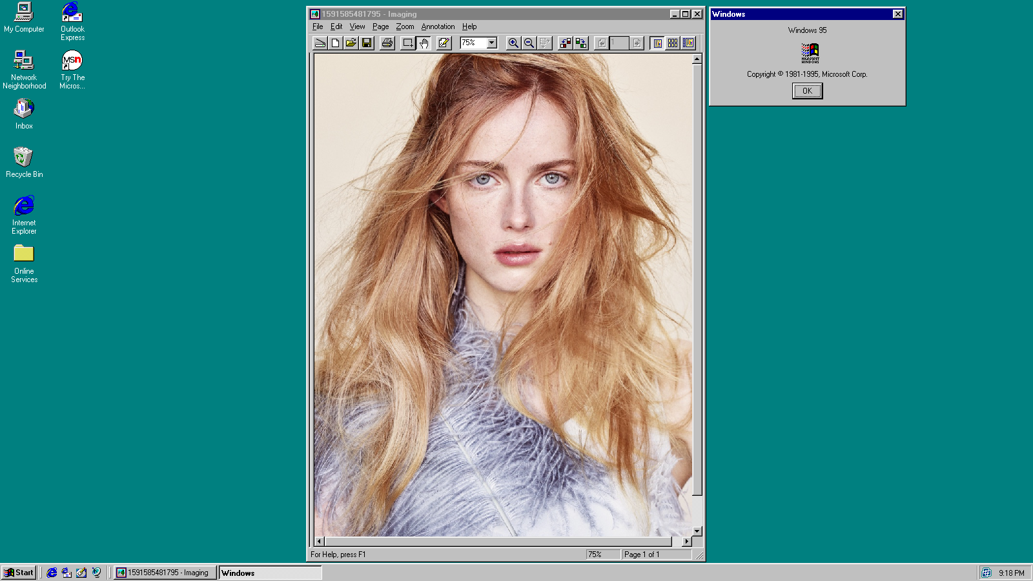This screenshot has width=1033, height=581.
Task: Open the Page menu
Action: pyautogui.click(x=380, y=26)
